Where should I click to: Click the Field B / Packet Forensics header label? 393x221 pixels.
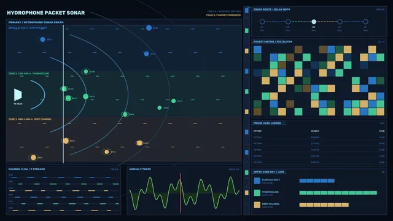click(x=224, y=15)
